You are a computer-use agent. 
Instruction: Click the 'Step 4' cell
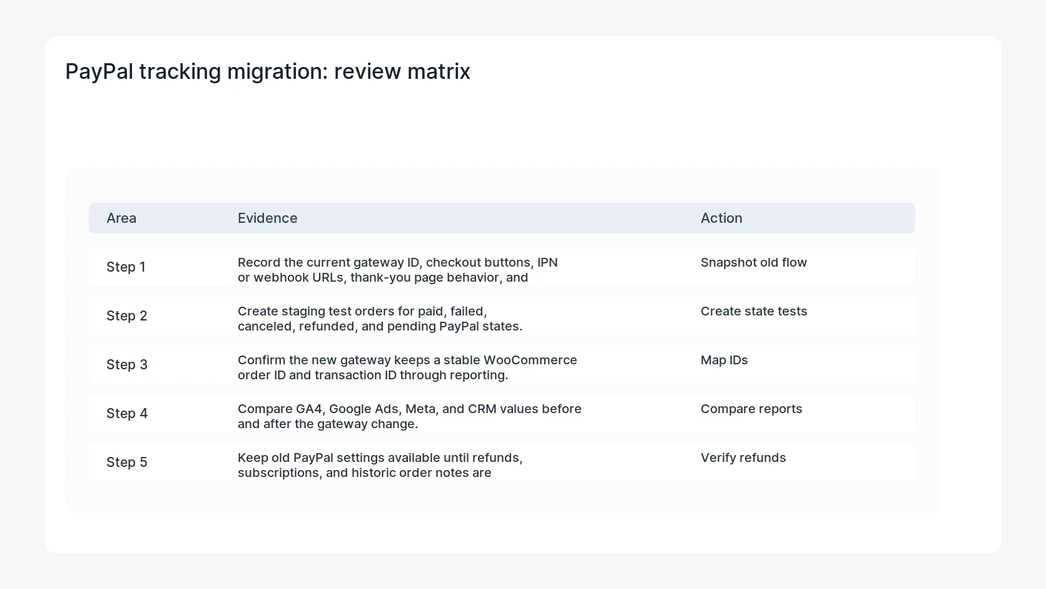coord(127,413)
